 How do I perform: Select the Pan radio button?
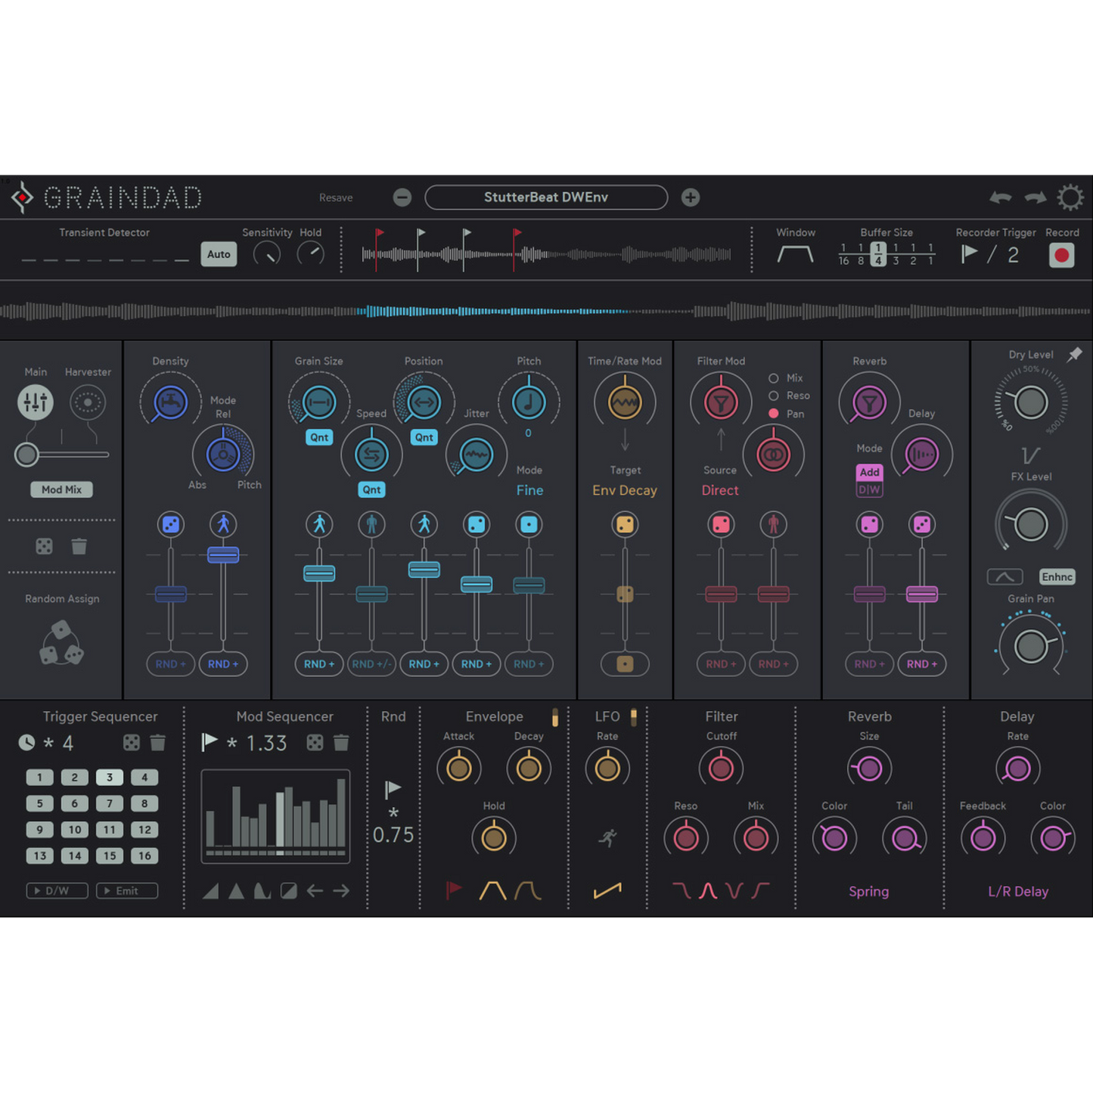[x=773, y=414]
